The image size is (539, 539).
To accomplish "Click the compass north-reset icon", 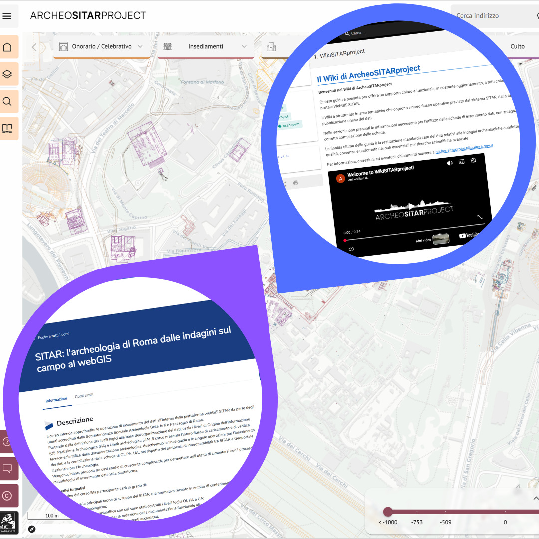I will 31,529.
